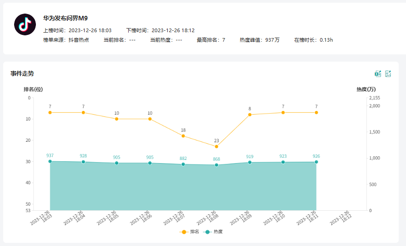This screenshot has width=406, height=246.
Task: Click rank point 8 at 18:09
Action: 250,115
